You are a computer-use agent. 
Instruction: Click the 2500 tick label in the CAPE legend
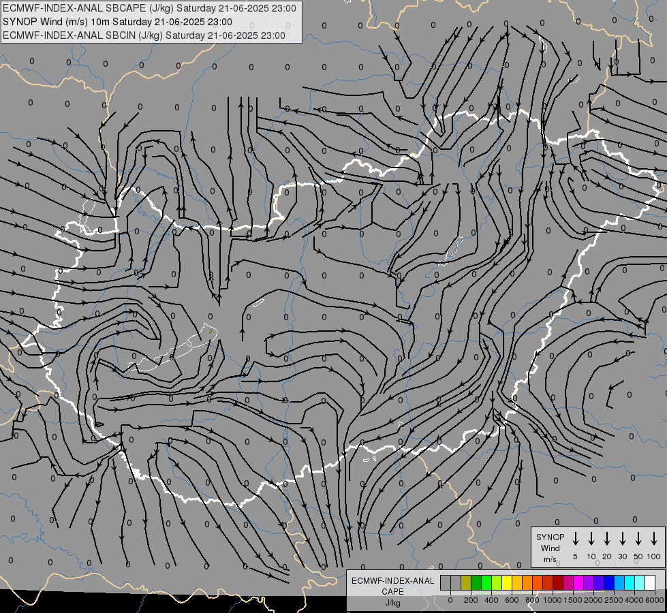click(614, 600)
